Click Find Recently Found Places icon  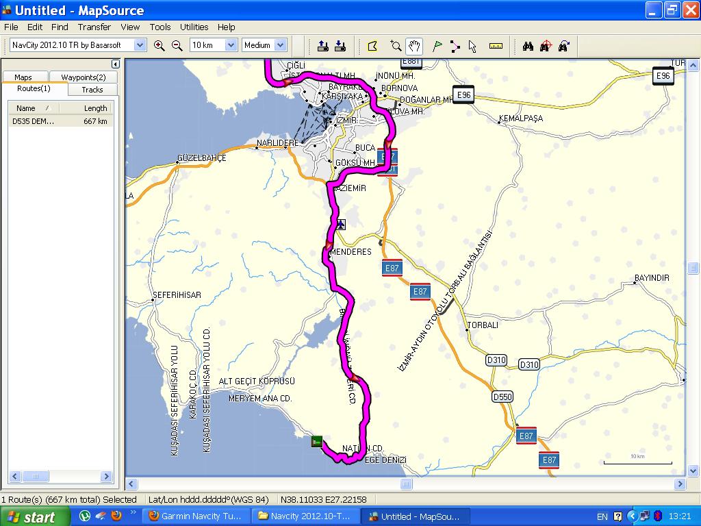coord(564,46)
